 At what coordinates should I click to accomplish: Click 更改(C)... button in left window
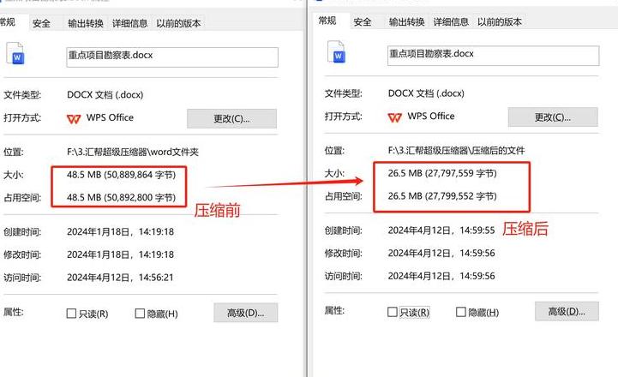click(231, 118)
